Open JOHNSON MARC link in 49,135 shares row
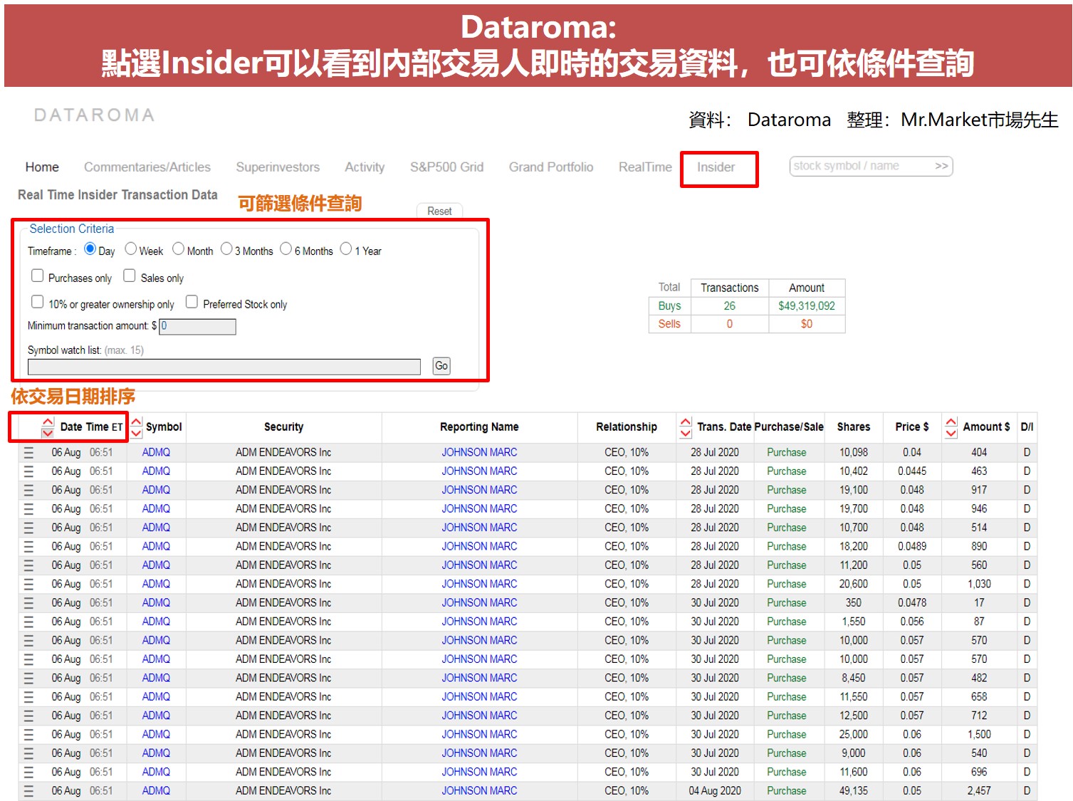This screenshot has width=1073, height=801. [479, 790]
